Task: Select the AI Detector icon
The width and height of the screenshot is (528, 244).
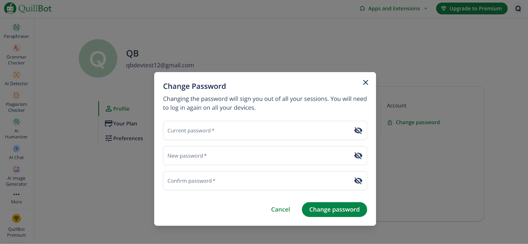Action: (16, 75)
